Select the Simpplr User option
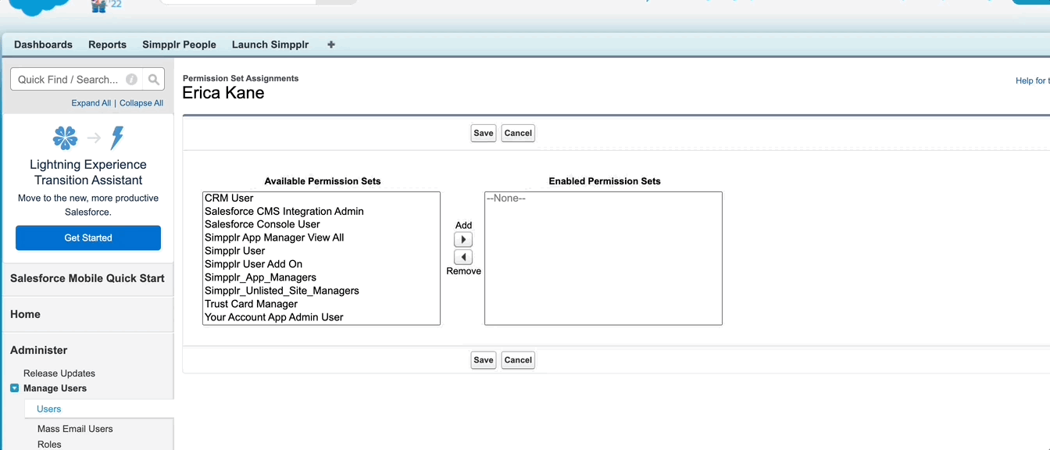Screen dimensions: 1050x450 (x=321, y=252)
